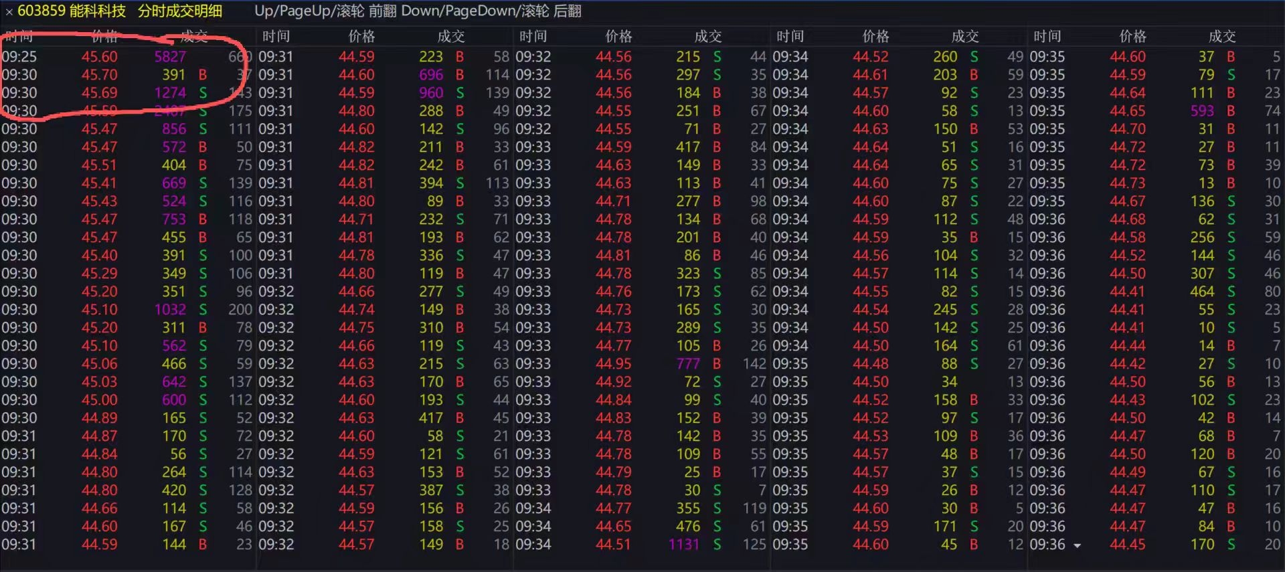Click purple volume 777
The height and width of the screenshot is (572, 1285).
click(688, 364)
